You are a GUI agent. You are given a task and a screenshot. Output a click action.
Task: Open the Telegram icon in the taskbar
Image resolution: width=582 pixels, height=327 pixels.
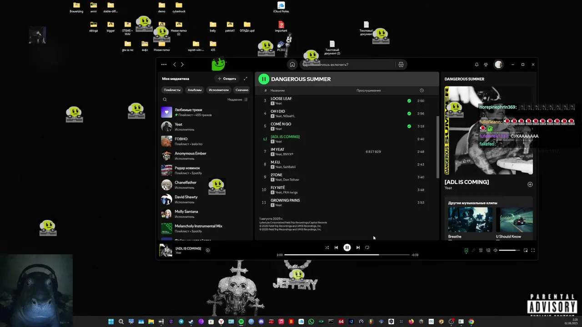click(x=181, y=322)
